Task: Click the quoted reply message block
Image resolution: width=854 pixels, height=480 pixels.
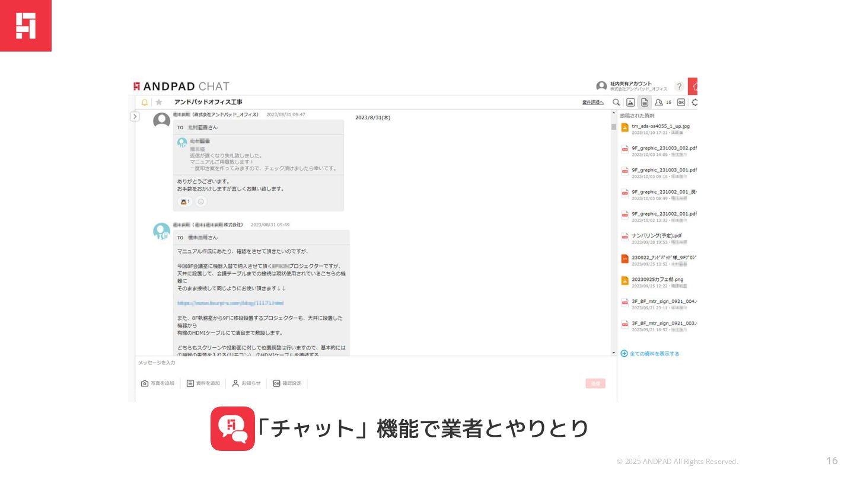Action: coord(258,155)
